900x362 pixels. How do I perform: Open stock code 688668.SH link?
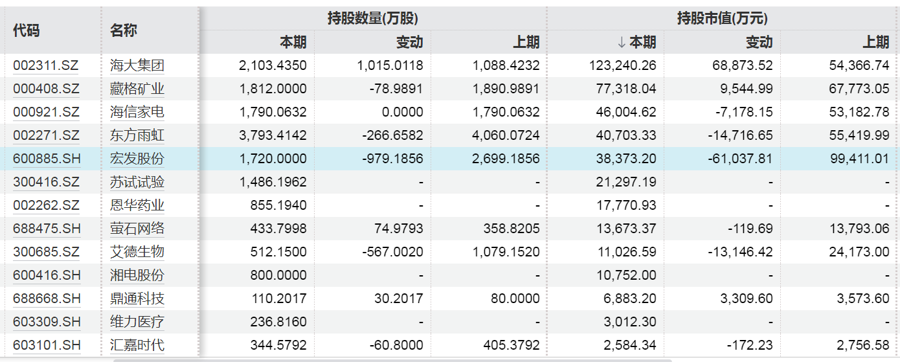47,299
